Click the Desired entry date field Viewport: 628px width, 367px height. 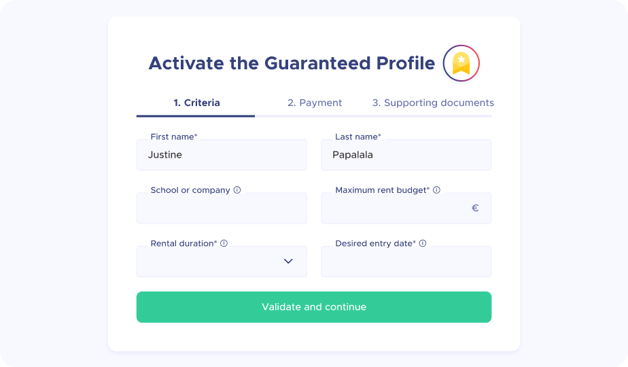click(x=406, y=262)
